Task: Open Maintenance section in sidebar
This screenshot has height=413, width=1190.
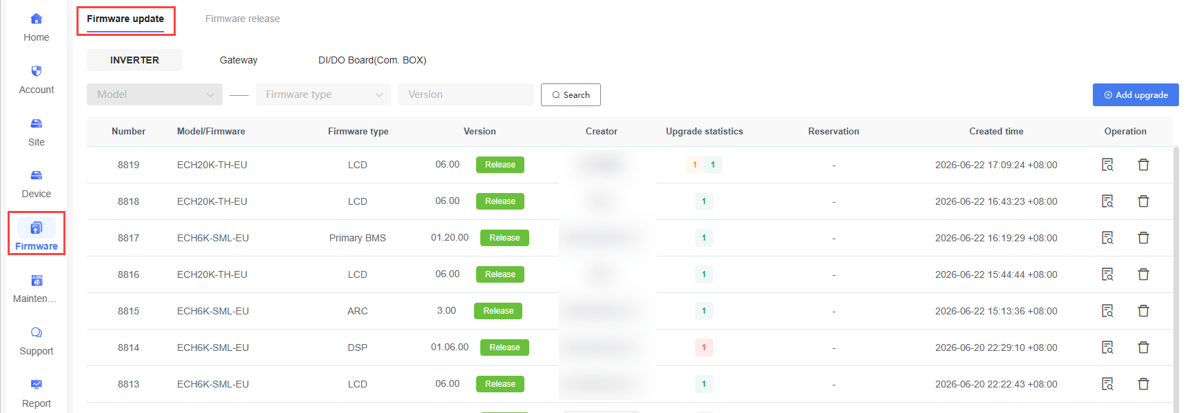Action: 37,288
